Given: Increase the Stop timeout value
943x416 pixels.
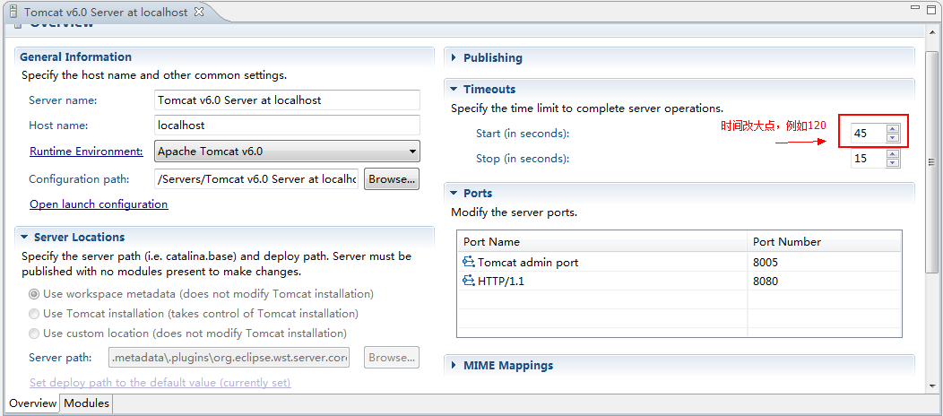Looking at the screenshot, I should 893,154.
